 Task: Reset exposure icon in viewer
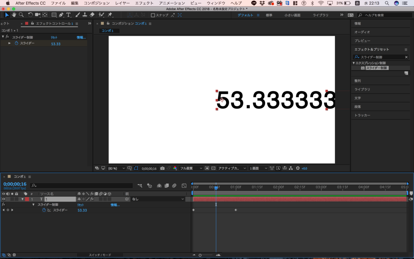click(x=298, y=168)
